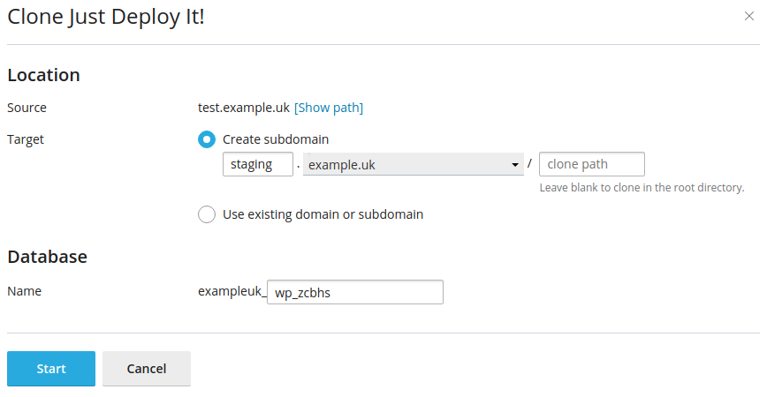Click the exampleuk_ database prefix text

coord(232,291)
